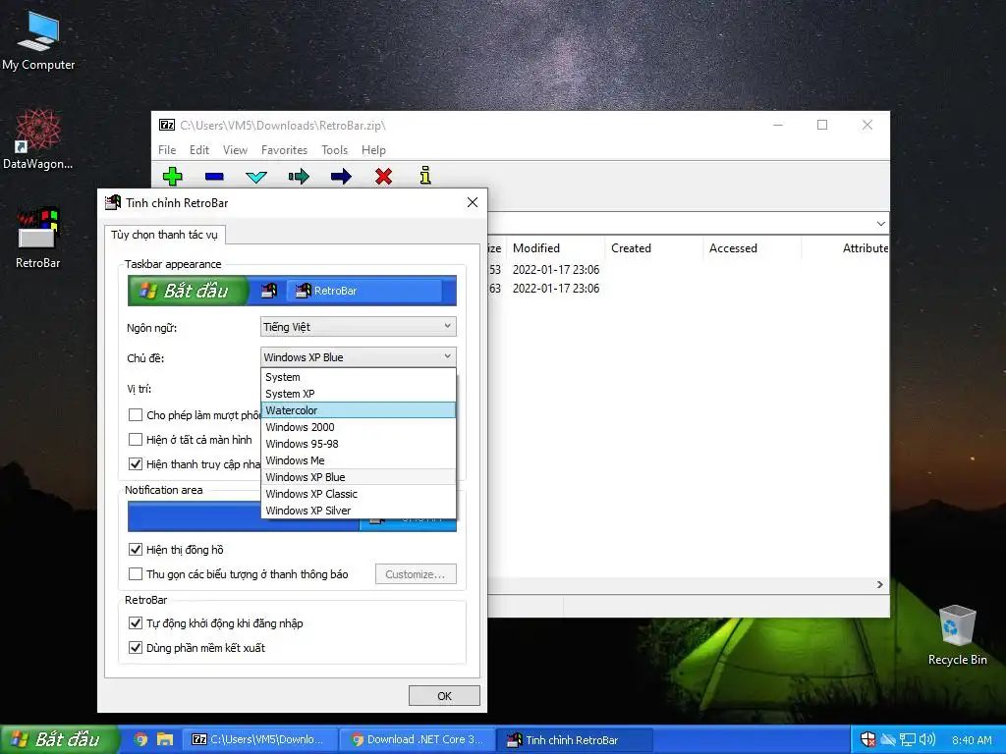Click the Test checkmark icon in 7-Zip
The width and height of the screenshot is (1006, 754).
click(256, 177)
